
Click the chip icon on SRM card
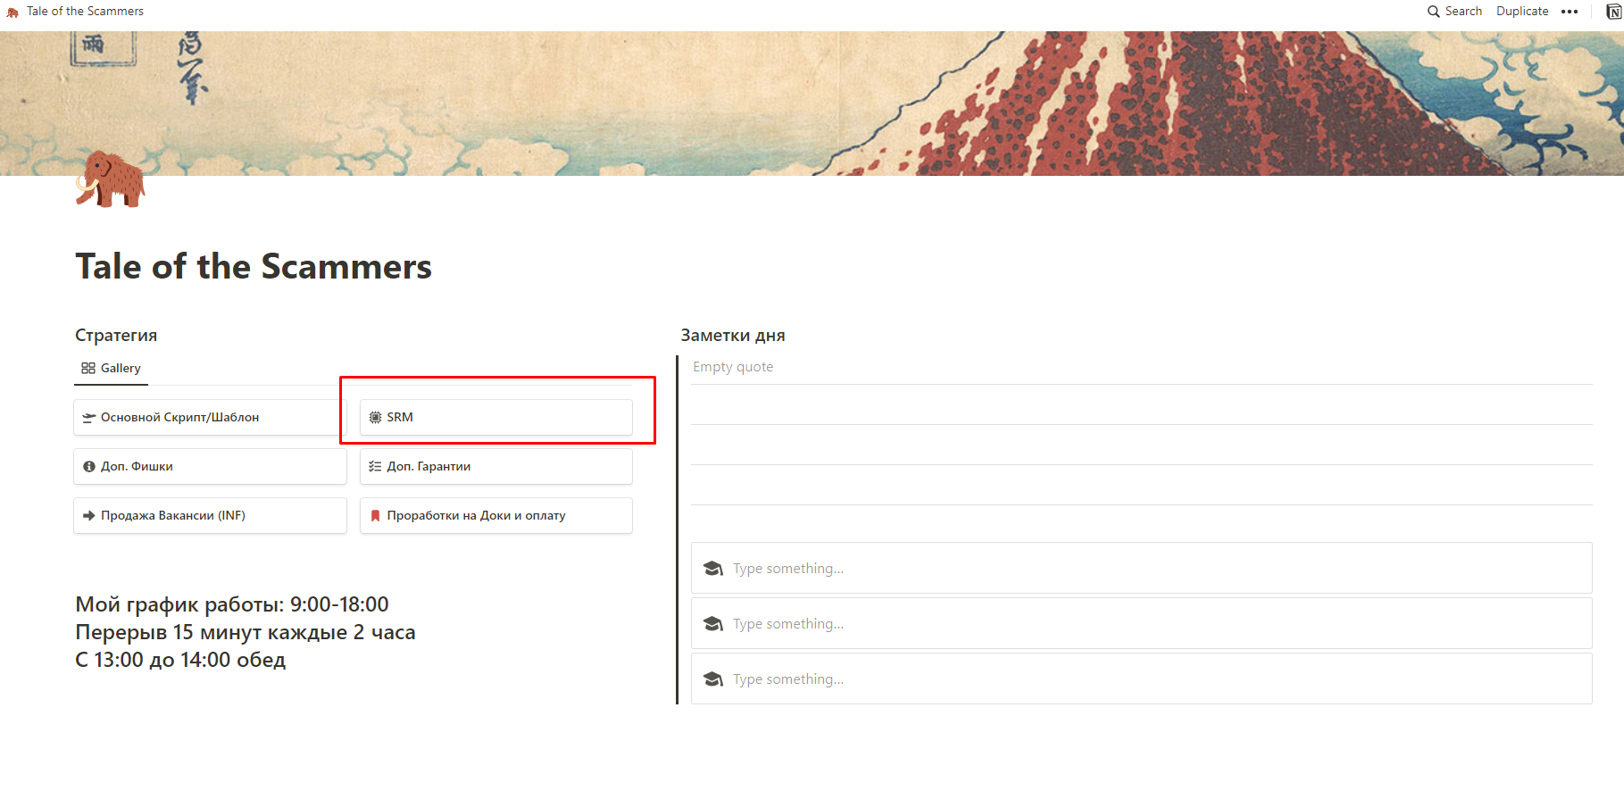click(x=375, y=417)
